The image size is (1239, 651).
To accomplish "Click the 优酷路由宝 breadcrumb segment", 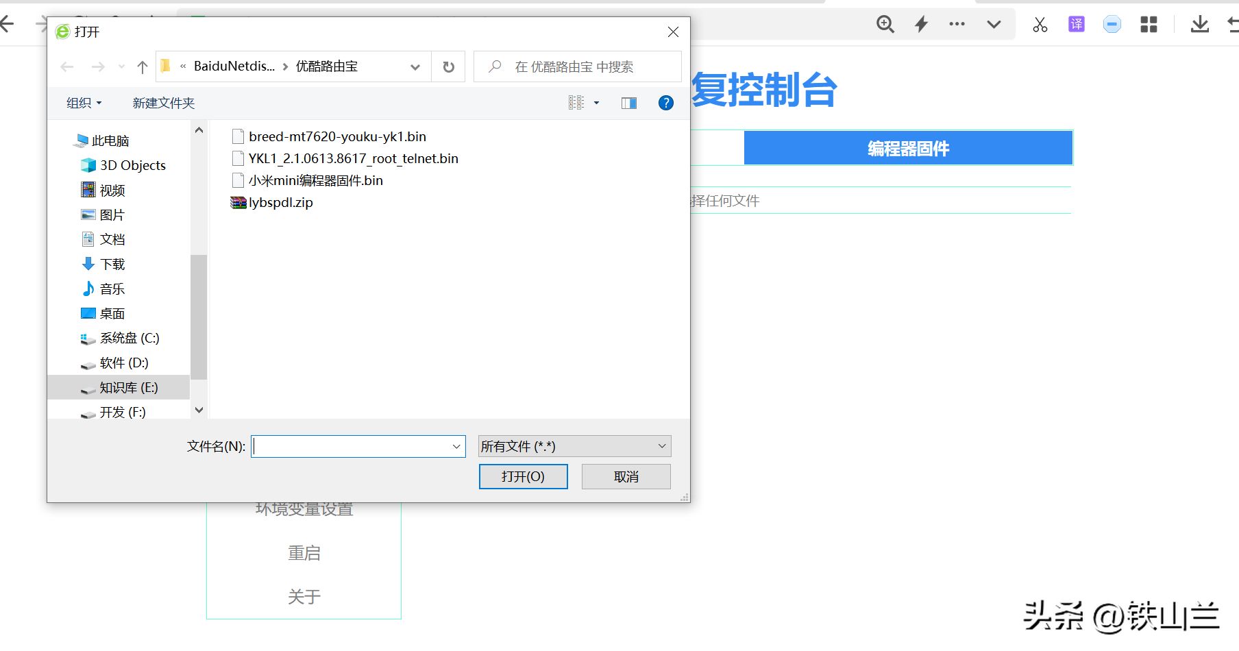I will [x=327, y=66].
